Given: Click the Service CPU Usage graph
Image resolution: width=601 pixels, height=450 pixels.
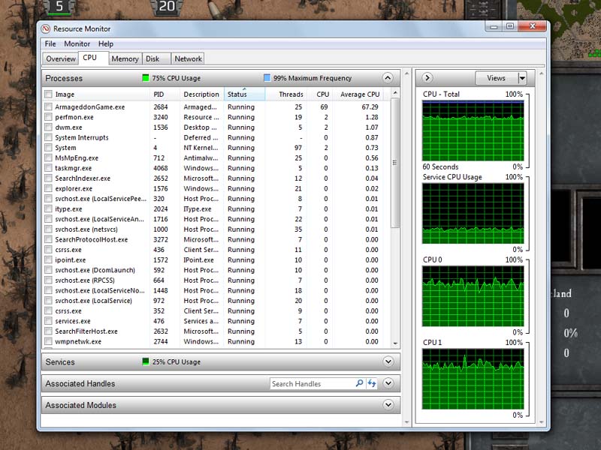Looking at the screenshot, I should coord(473,213).
